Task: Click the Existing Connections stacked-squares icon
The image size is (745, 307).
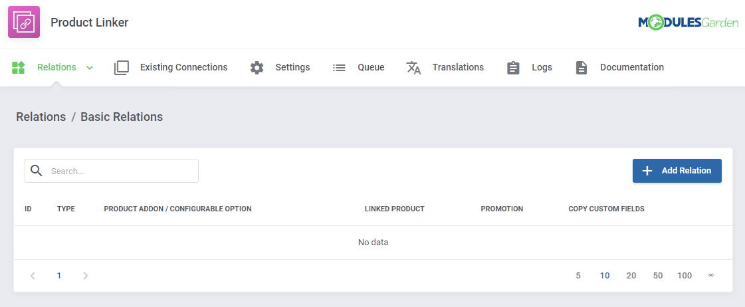Action: tap(122, 68)
